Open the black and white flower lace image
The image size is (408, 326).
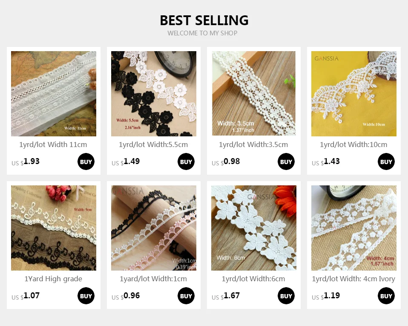[x=154, y=94]
